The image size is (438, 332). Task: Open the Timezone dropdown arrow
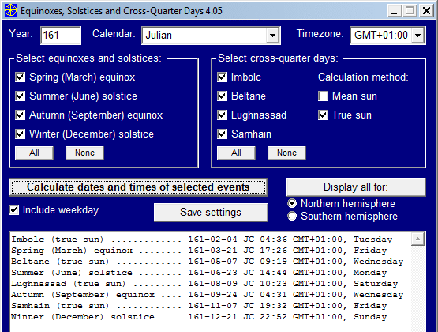417,36
